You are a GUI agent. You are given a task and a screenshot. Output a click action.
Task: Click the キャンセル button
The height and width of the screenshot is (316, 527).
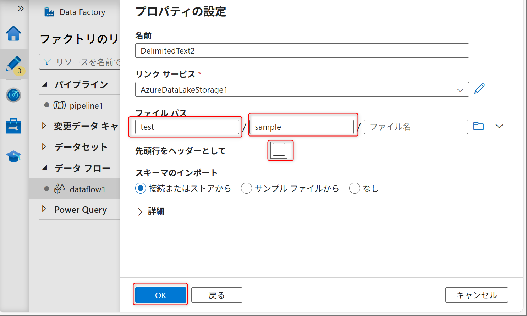477,294
